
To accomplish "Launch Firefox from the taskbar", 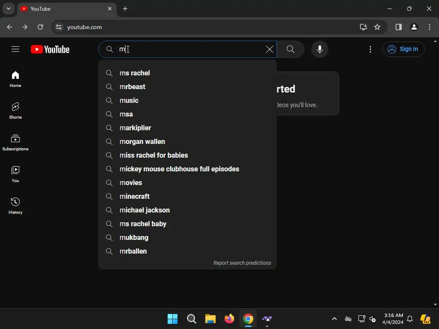I will [x=229, y=319].
